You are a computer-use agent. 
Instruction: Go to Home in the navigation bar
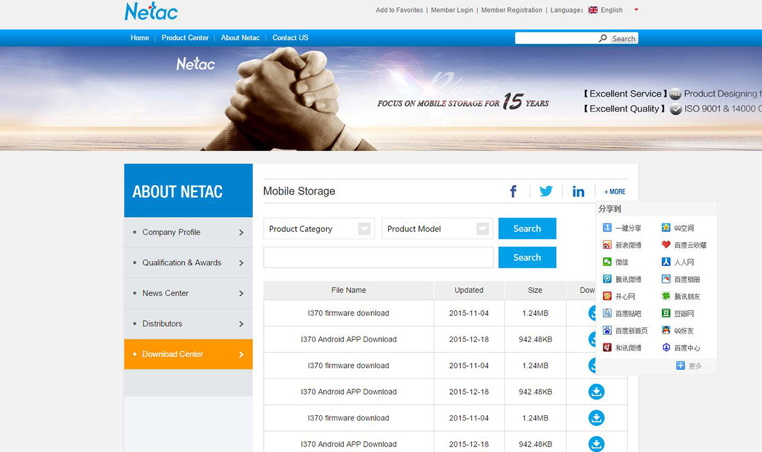(140, 37)
